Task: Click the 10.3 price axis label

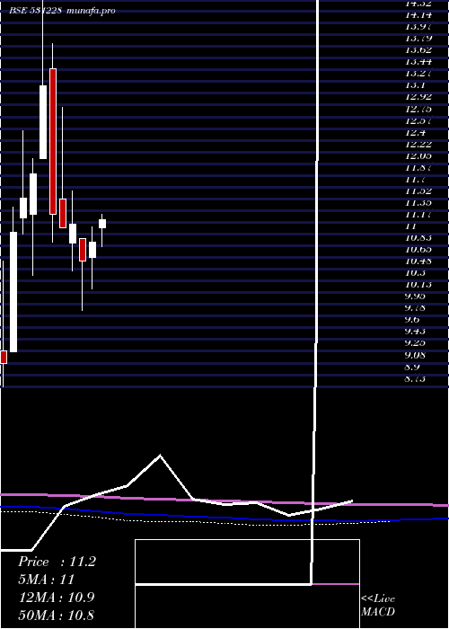Action: (x=415, y=273)
